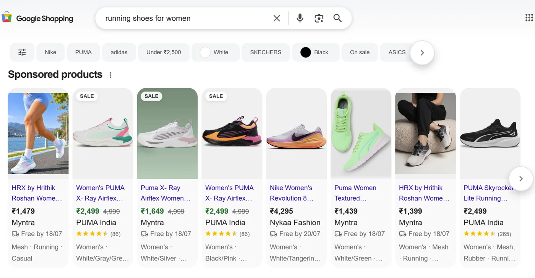
Task: Open Nike Revolution shoe image
Action: point(297,133)
